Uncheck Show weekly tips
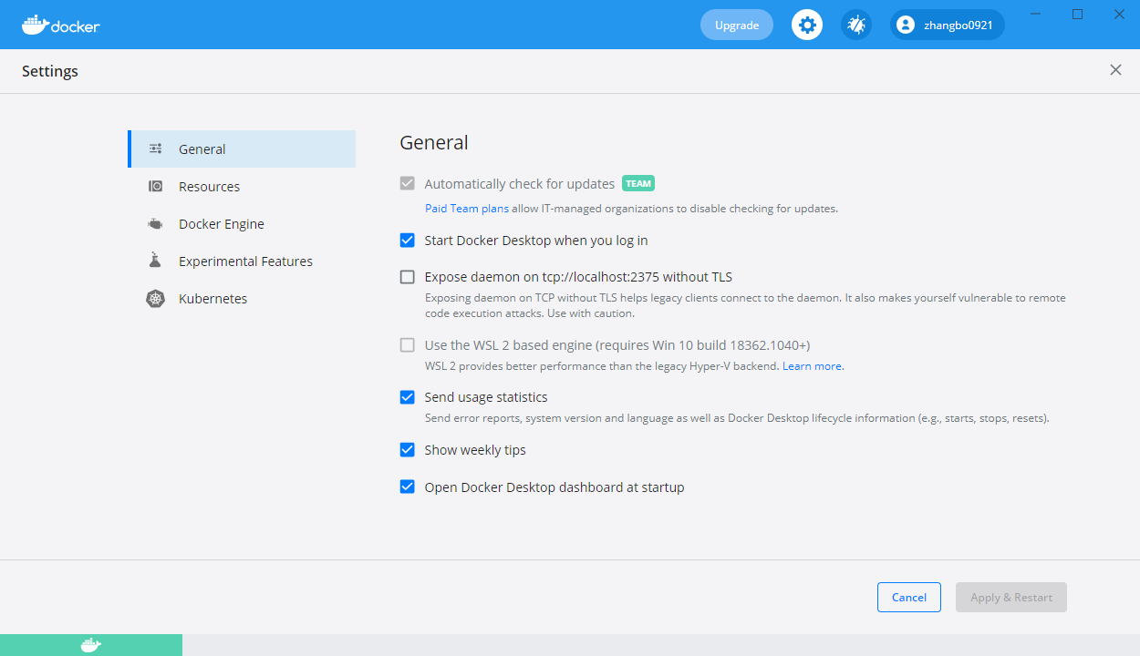Screen dimensions: 1140x656 408,450
